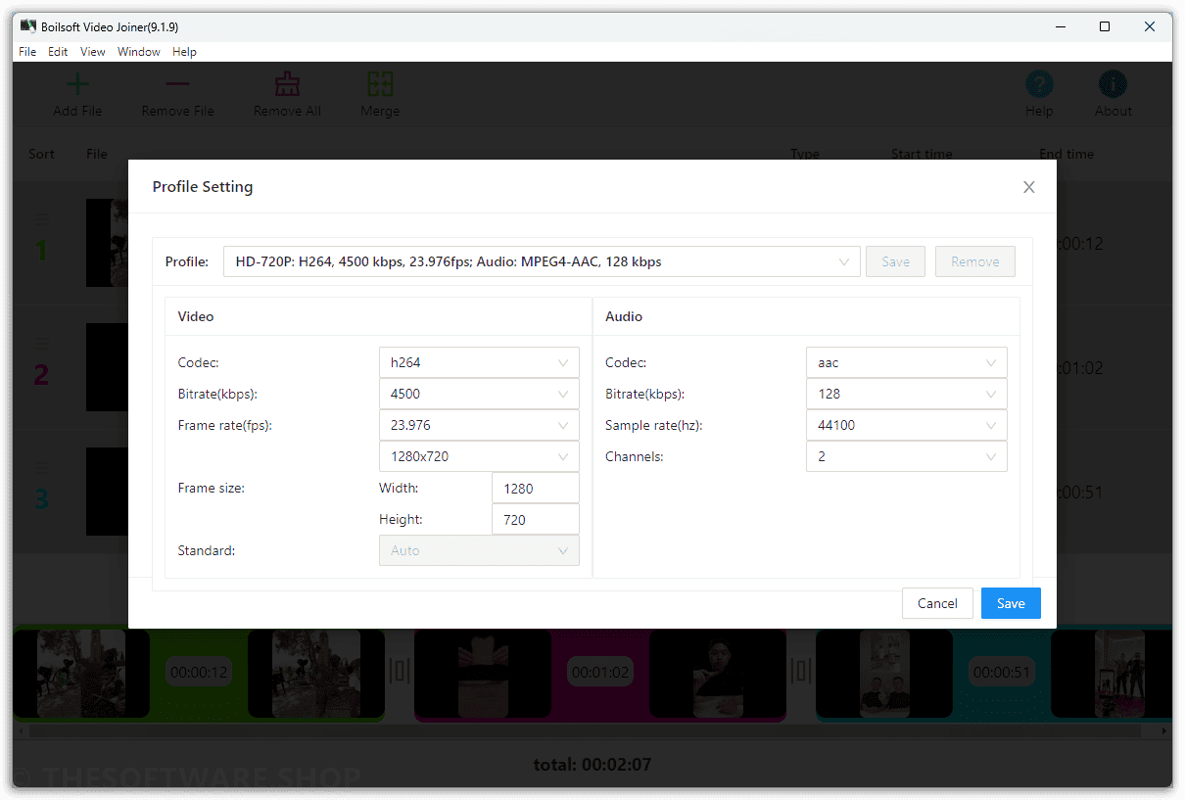Click drag handle icon of file 1
The height and width of the screenshot is (800, 1185).
coord(41,219)
